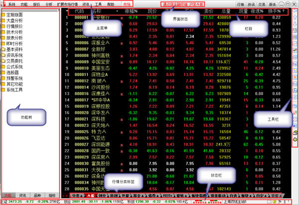Viewport: 299px width, 205px height.
Task: Click the candlestick chart icon in right toolbar
Action: pos(295,50)
